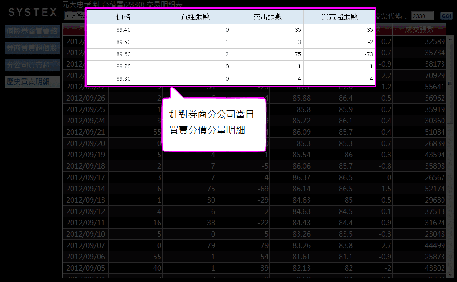The width and height of the screenshot is (457, 282).
Task: Click the 買賣超張數 column header
Action: point(339,17)
